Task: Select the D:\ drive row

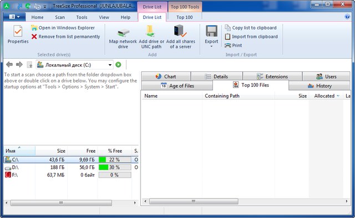Action: [71, 168]
